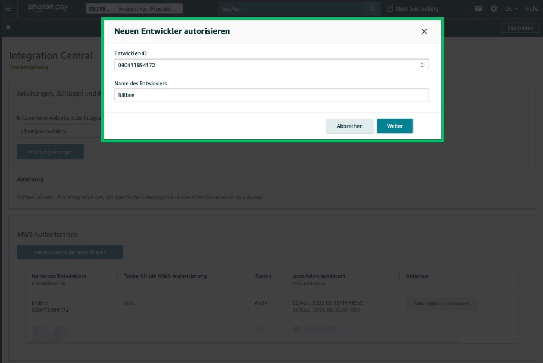Image resolution: width=543 pixels, height=363 pixels.
Task: Open the View token link for Billbee
Action: [129, 303]
